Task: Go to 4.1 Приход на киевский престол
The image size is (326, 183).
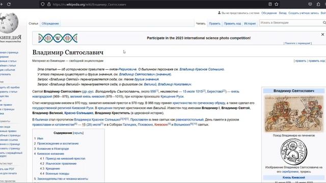Action: [65, 159]
